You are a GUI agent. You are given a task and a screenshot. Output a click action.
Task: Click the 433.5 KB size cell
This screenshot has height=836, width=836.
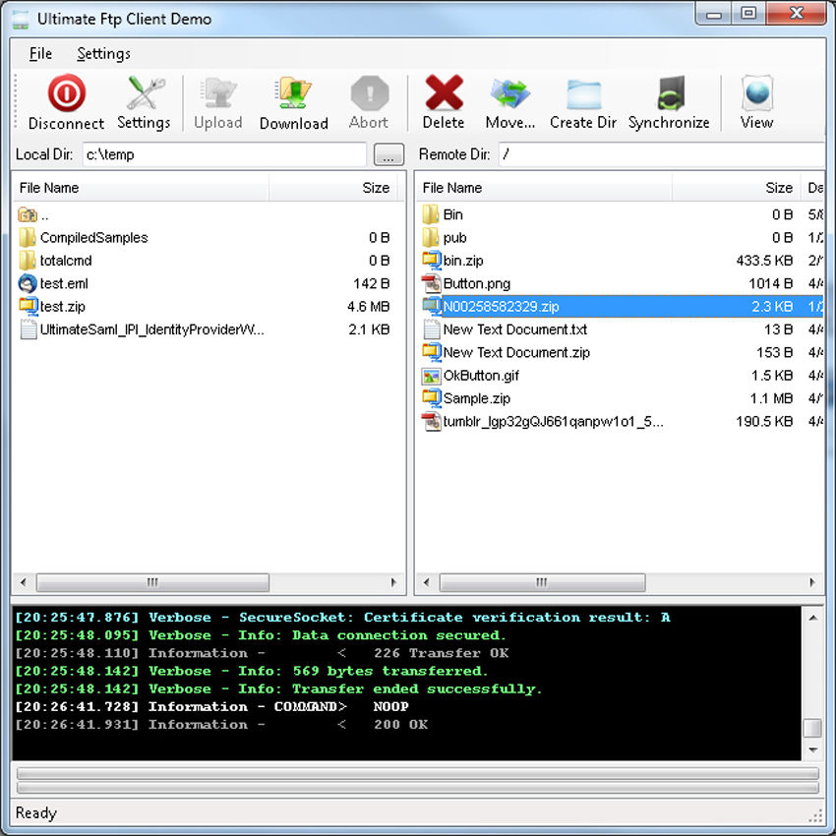(x=764, y=261)
